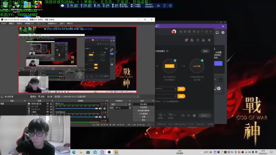The image size is (276, 155).
Task: Mute the 视频采集设备 audio channel
Action: [100, 117]
